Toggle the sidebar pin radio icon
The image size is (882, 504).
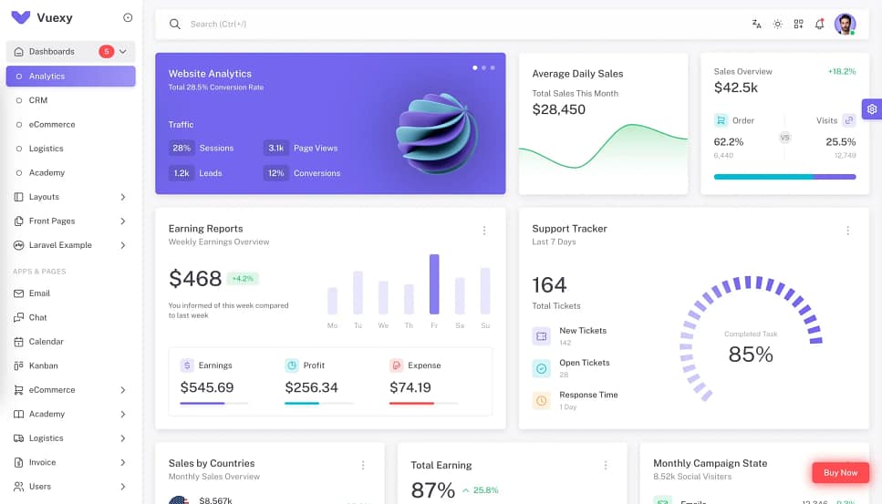(128, 17)
